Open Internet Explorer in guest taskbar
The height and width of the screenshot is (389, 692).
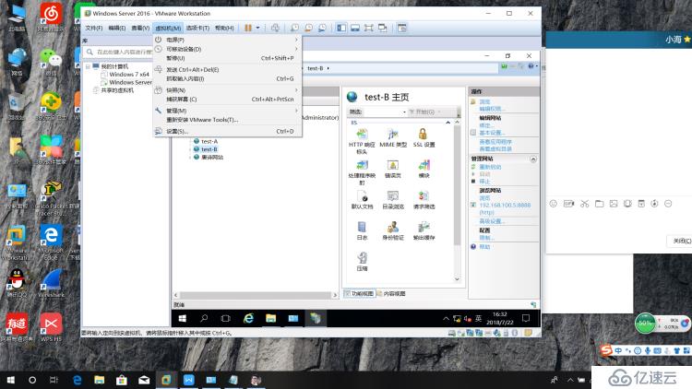(248, 318)
